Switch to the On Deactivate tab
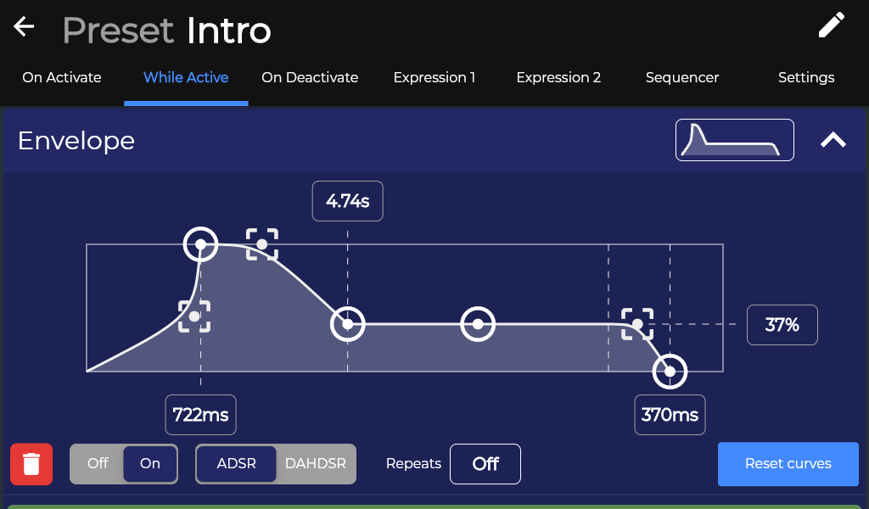 coord(310,77)
